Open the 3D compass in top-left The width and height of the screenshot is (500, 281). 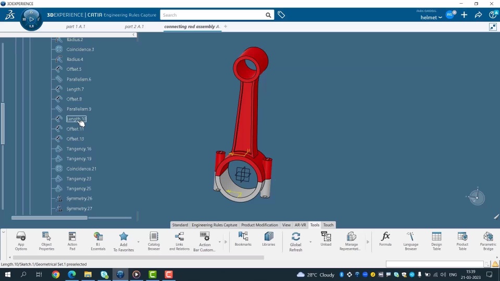(x=31, y=19)
